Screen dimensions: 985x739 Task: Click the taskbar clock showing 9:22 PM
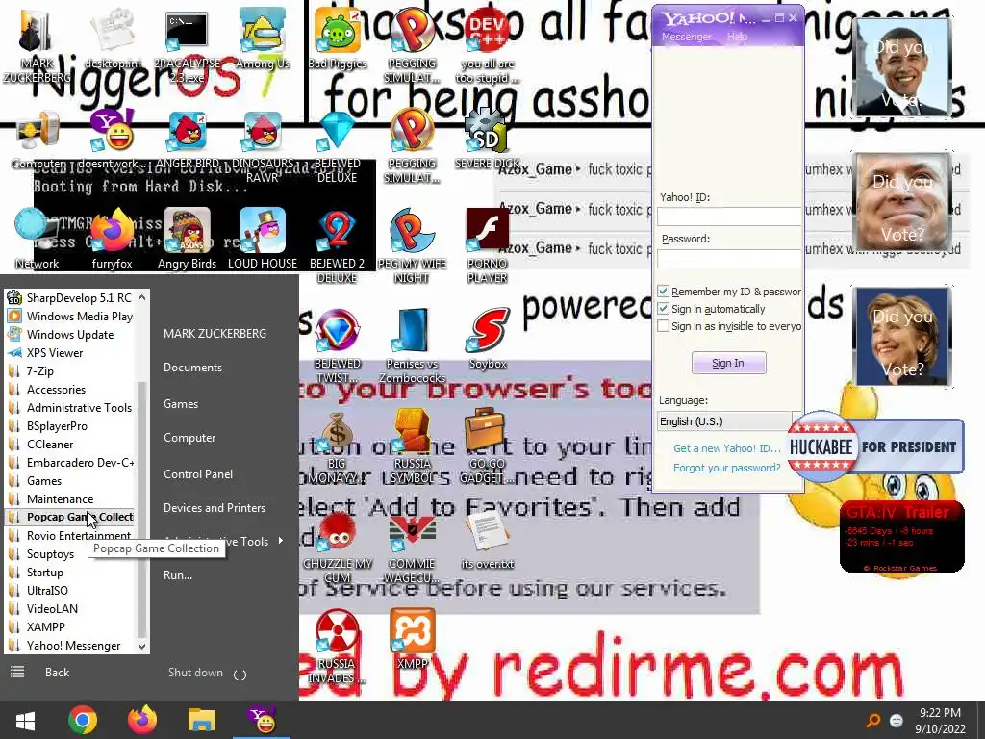pyautogui.click(x=940, y=720)
